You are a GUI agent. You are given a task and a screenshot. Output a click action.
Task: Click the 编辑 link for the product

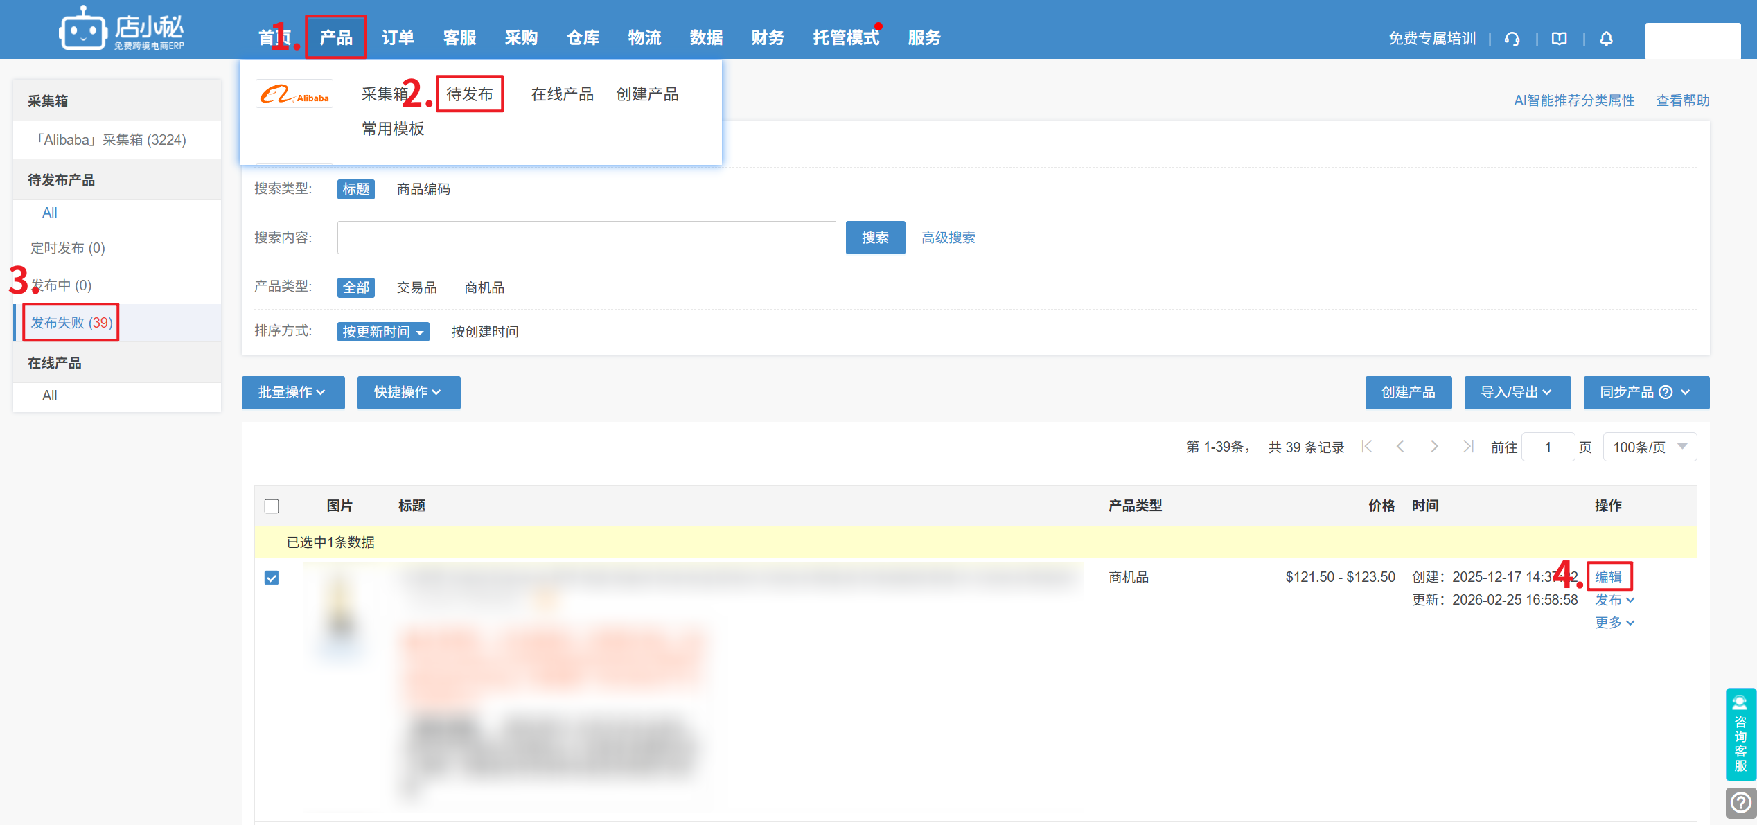pyautogui.click(x=1608, y=576)
